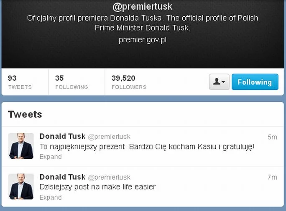
Task: Open the 35 Following list
Action: click(x=71, y=82)
